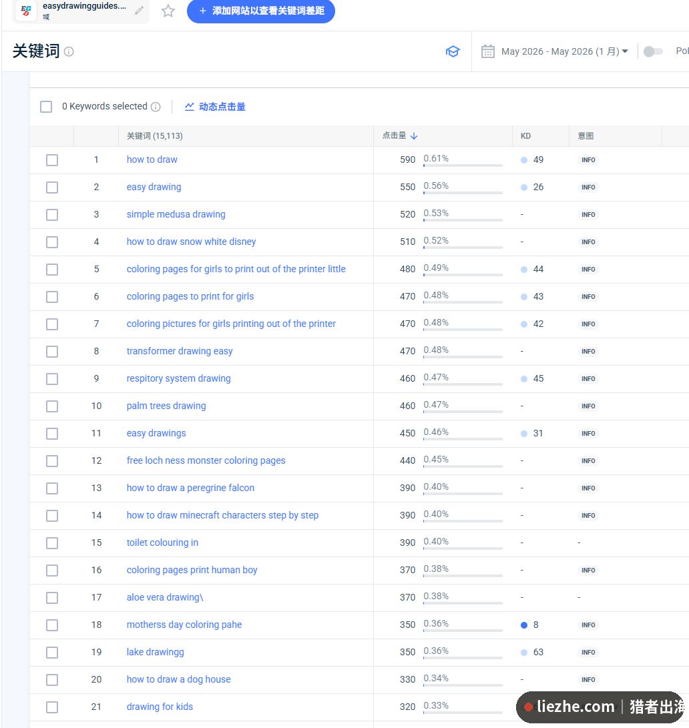689x728 pixels.
Task: Open keyword link how to draw snow white disney
Action: 191,242
